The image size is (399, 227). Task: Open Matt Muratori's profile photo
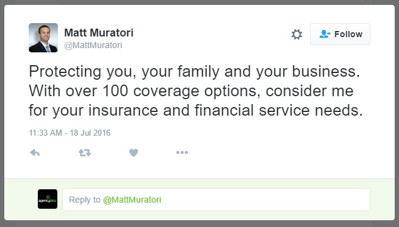pyautogui.click(x=43, y=38)
